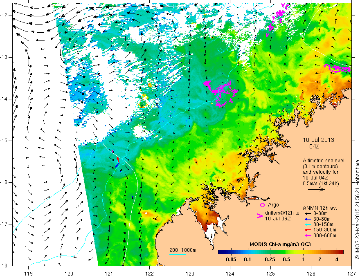
Task: Click longitude axis label 125
Action: click(271, 274)
